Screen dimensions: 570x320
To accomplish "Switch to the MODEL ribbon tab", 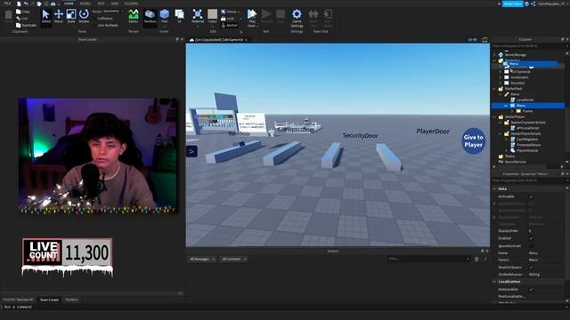I will (85, 4).
